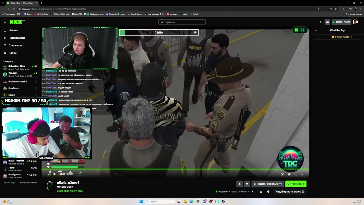
Task: Enter fullscreen video mode
Action: 296,174
